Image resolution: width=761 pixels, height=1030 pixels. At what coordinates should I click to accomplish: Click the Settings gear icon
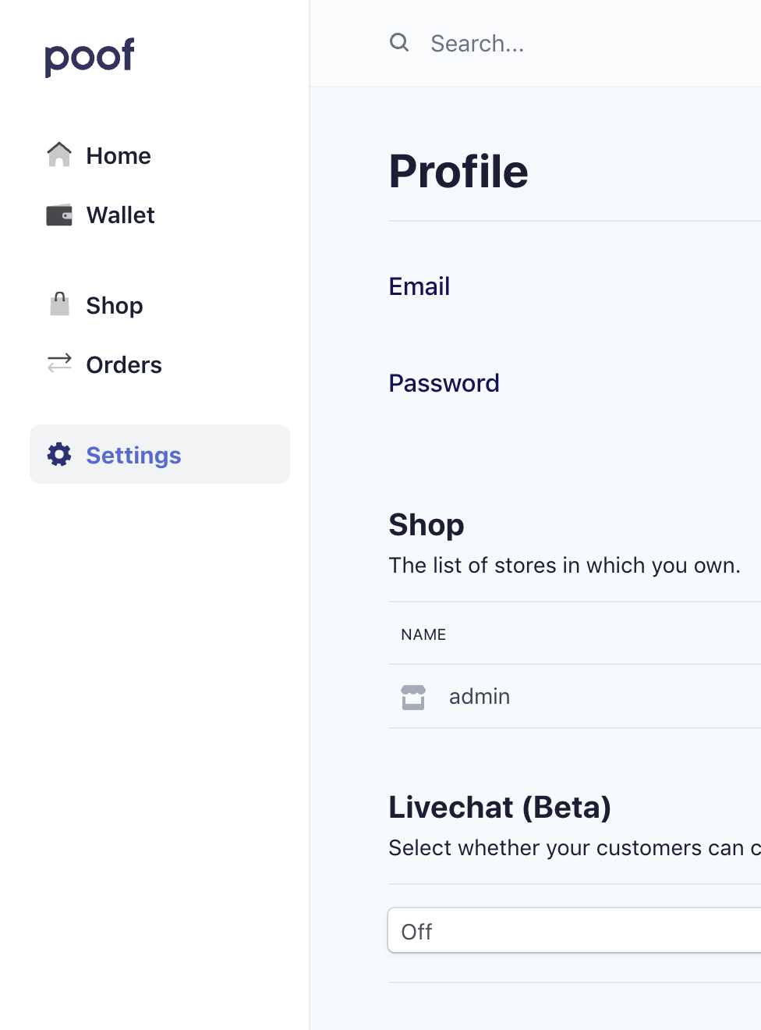point(59,454)
